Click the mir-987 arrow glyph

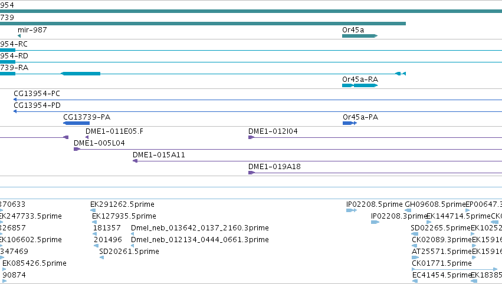point(19,36)
